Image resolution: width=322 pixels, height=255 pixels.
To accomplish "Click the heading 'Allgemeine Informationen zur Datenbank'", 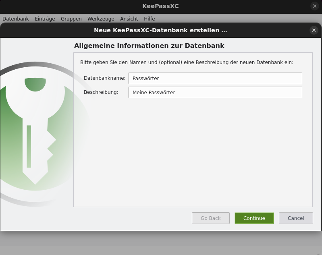I will coord(149,46).
